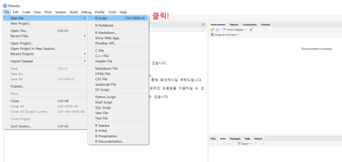Click the File menu in the menu bar
The height and width of the screenshot is (162, 342).
(x=7, y=12)
